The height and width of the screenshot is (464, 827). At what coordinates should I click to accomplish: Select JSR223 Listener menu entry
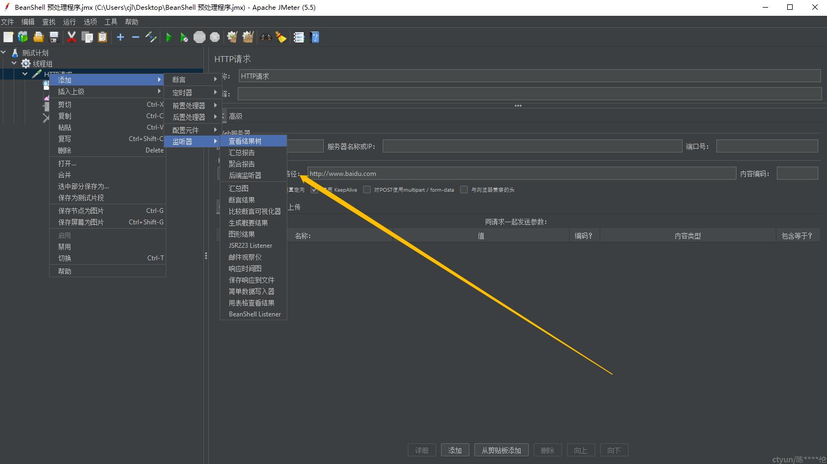[x=253, y=246]
